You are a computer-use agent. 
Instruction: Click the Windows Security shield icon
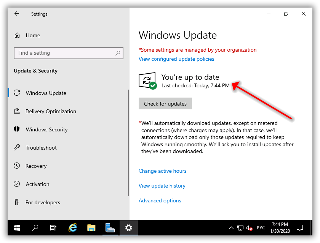click(x=16, y=129)
